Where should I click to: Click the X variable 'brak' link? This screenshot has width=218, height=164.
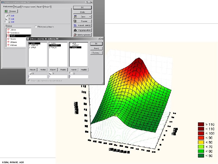(x=13, y=15)
